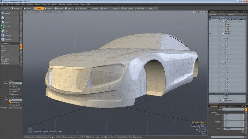Click the Weight percentage slider field

coord(13,83)
